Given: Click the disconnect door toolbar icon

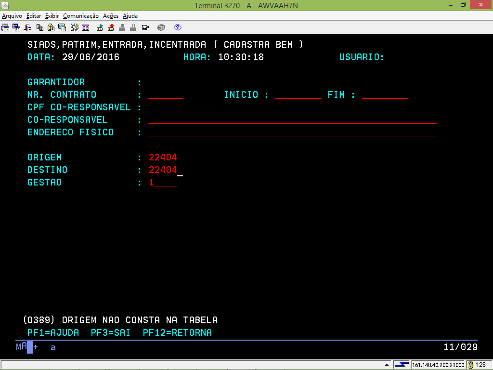Looking at the screenshot, I should click(x=27, y=27).
